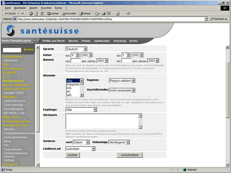Open the Datum bis year 2003 dropdown
231x173 pixels.
tap(138, 55)
